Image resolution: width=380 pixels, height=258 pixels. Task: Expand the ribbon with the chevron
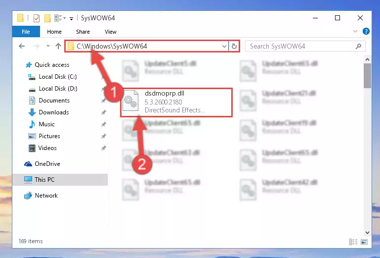(355, 31)
